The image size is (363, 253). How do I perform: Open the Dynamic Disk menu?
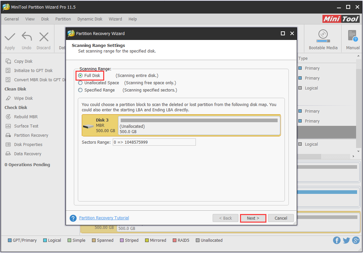pyautogui.click(x=90, y=19)
